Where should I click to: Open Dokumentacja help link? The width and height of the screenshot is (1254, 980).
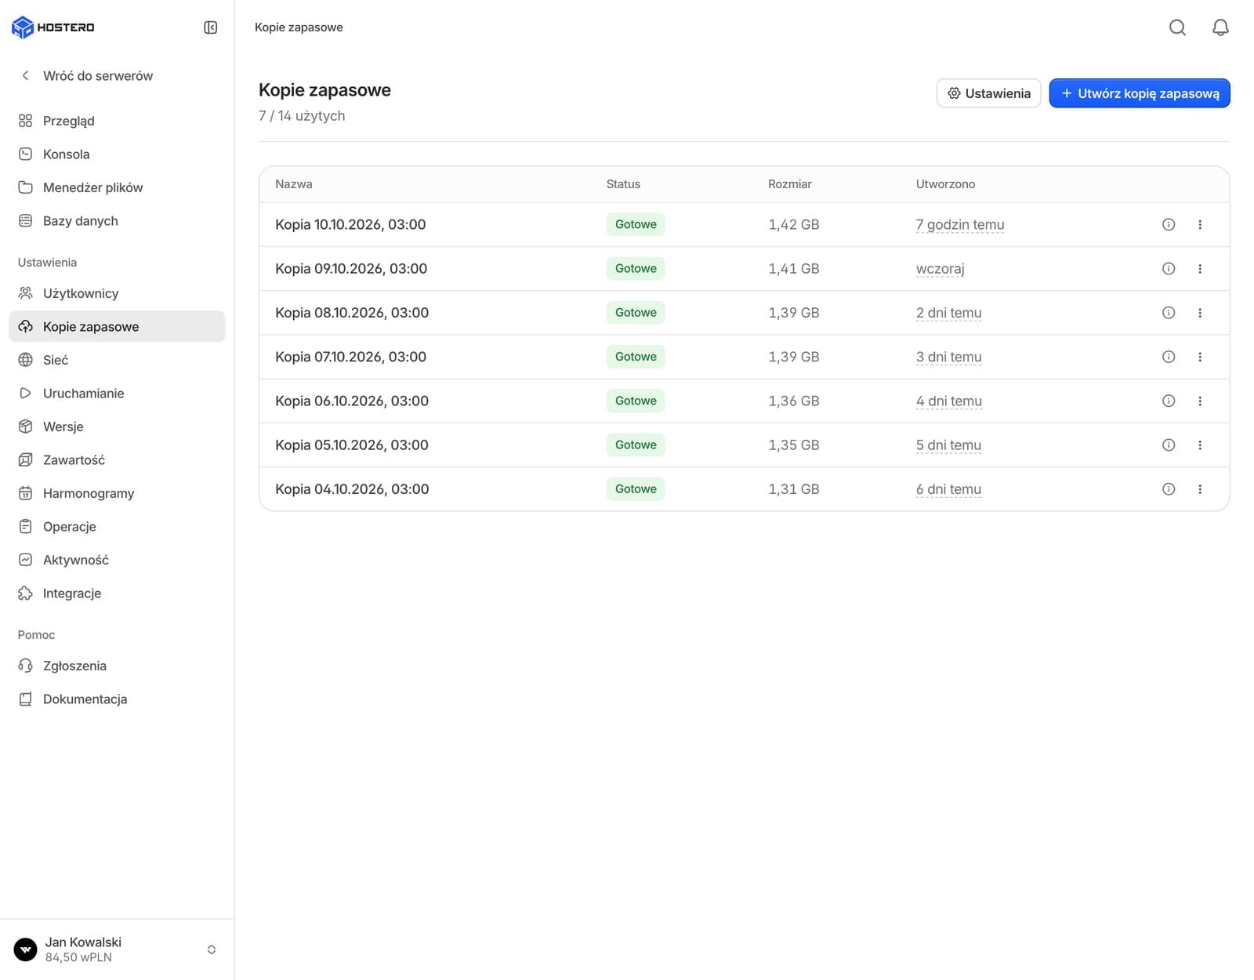[117, 699]
